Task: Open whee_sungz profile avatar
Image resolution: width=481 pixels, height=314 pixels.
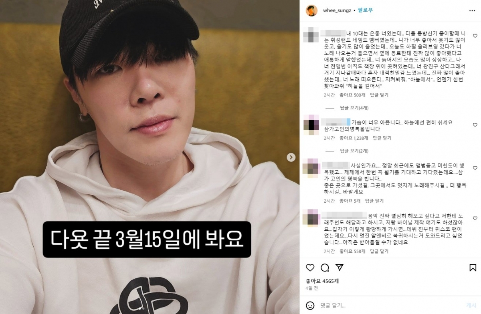Action: point(311,11)
